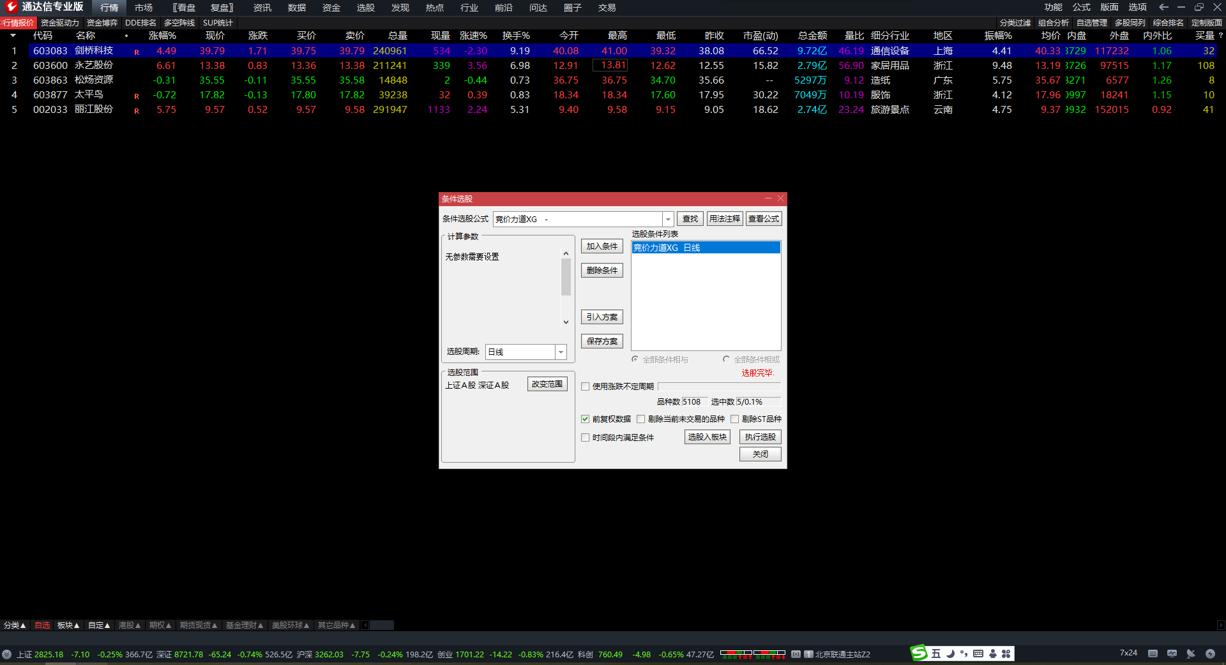Switch to the DDE排名 tab
This screenshot has height=665, width=1226.
coord(141,23)
